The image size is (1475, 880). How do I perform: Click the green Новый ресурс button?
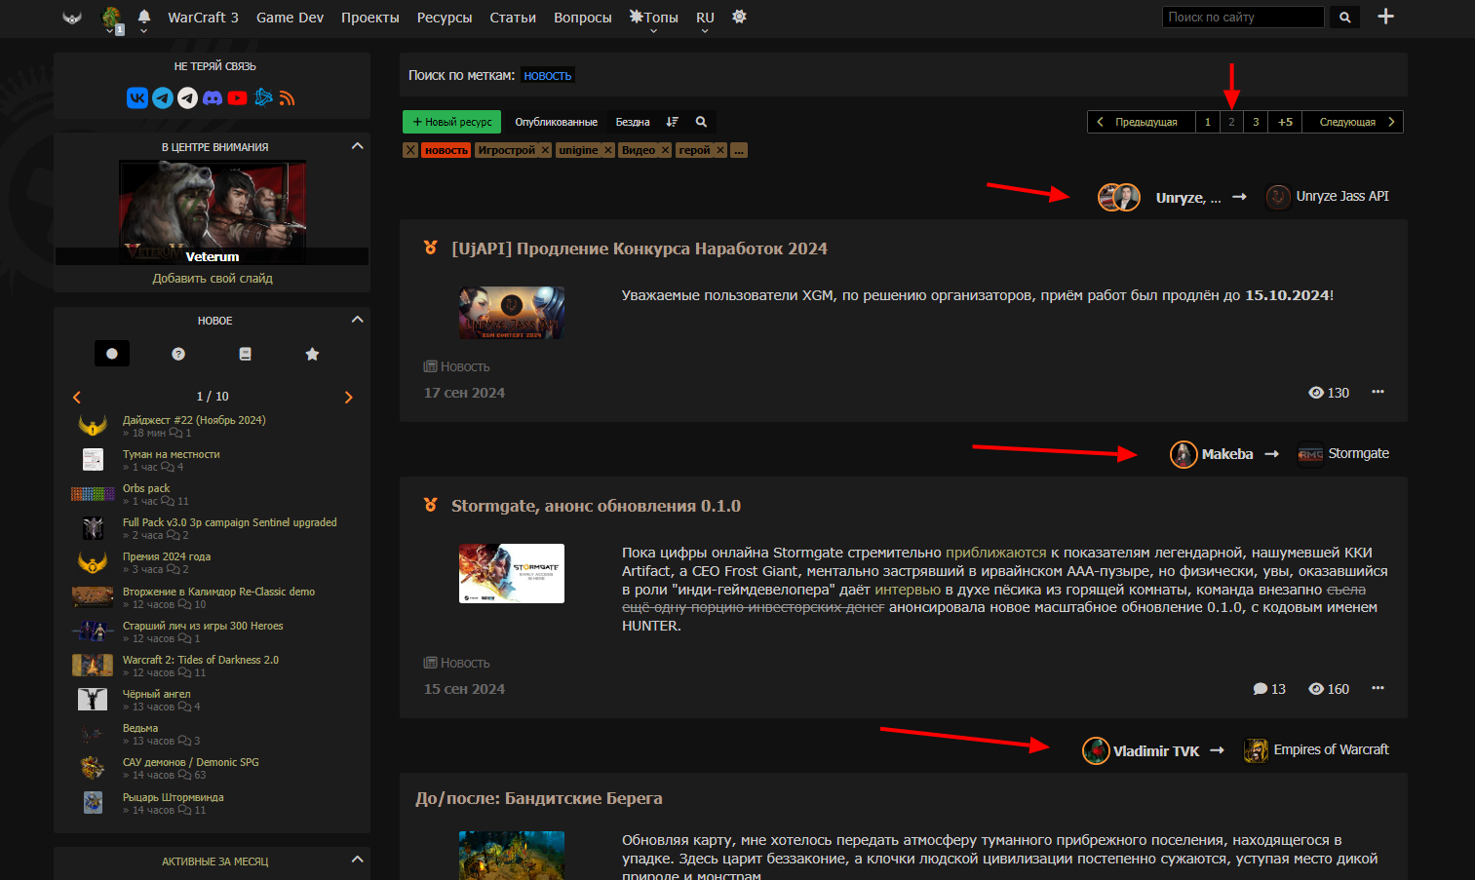click(x=451, y=122)
